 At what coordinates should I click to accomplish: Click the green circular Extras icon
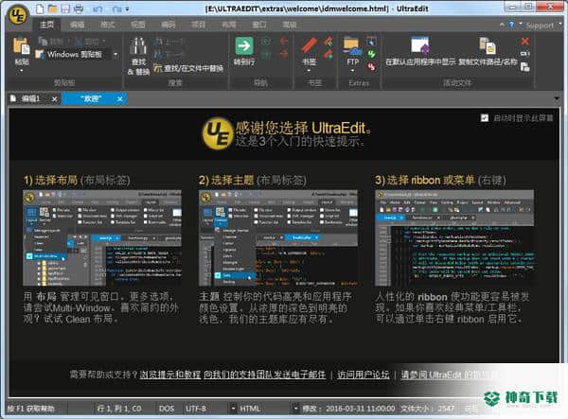(x=371, y=54)
